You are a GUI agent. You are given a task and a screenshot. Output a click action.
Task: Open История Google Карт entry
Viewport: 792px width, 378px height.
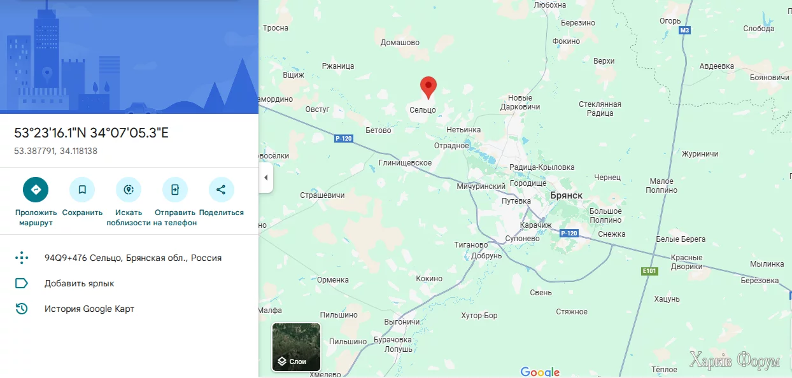[x=89, y=309]
